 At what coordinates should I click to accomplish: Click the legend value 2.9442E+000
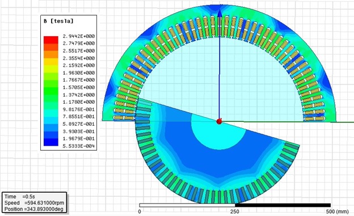pyautogui.click(x=78, y=36)
